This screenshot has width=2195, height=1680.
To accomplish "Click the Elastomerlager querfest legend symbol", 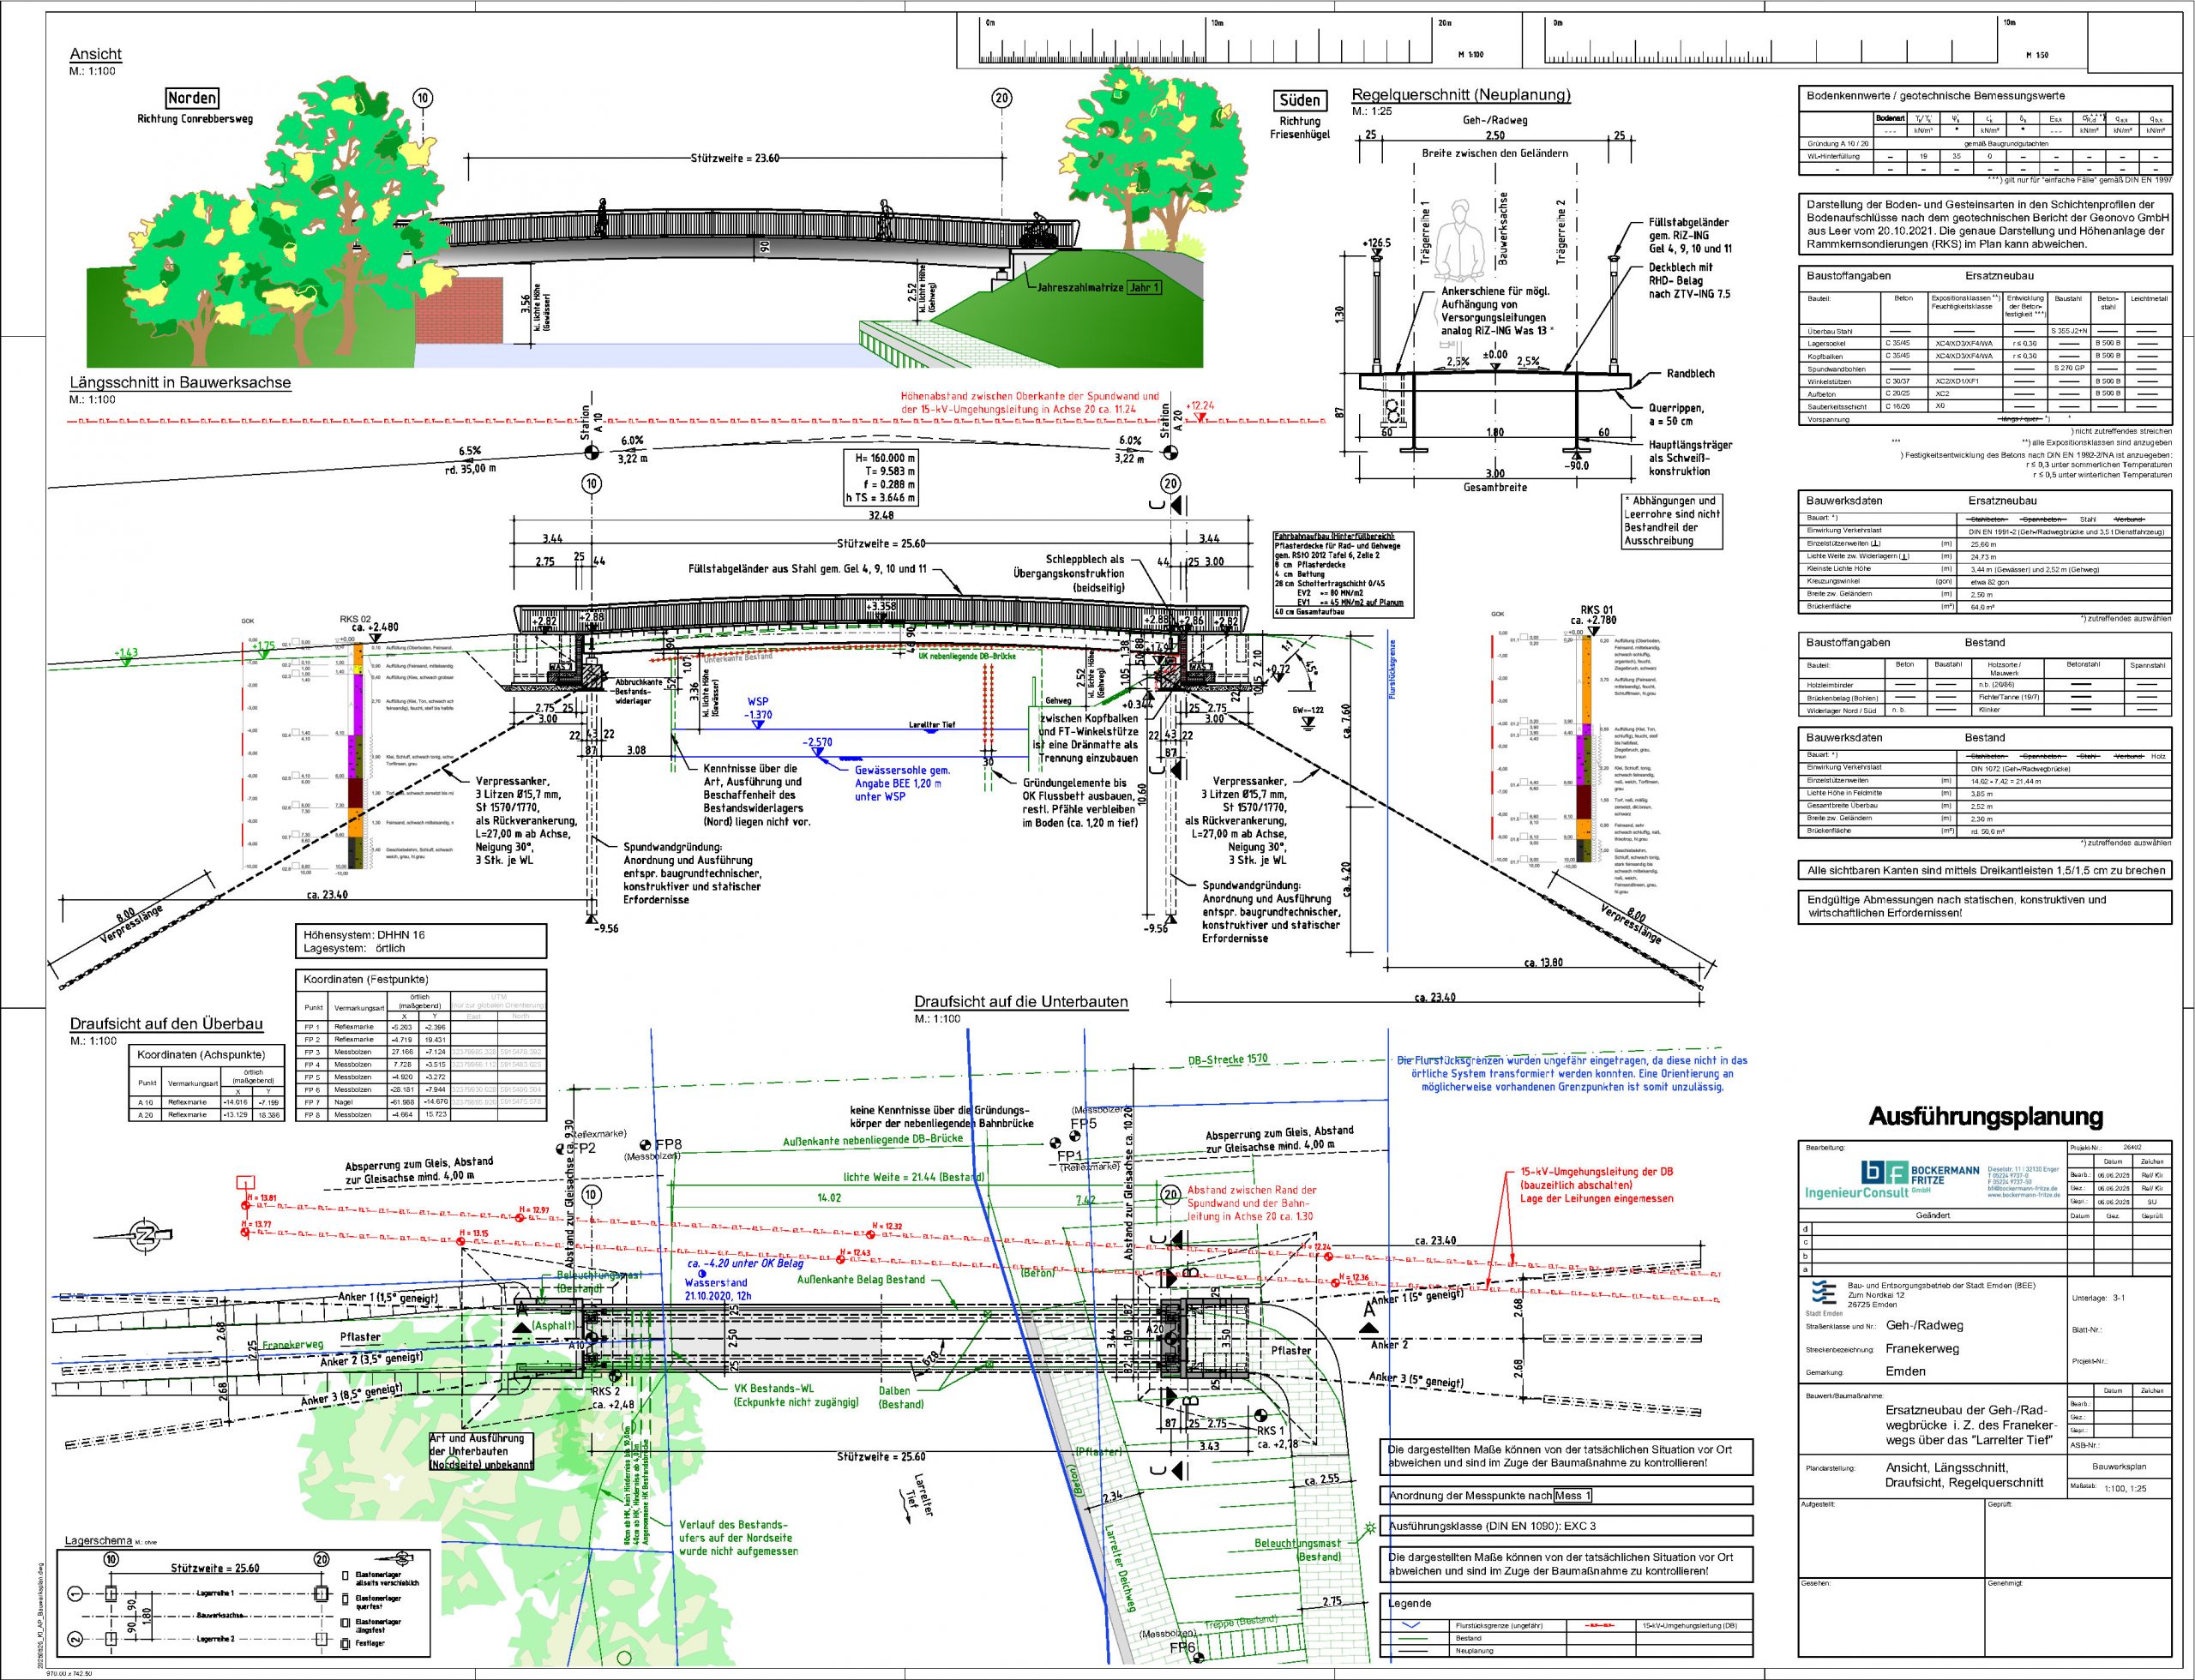I will tap(346, 1600).
